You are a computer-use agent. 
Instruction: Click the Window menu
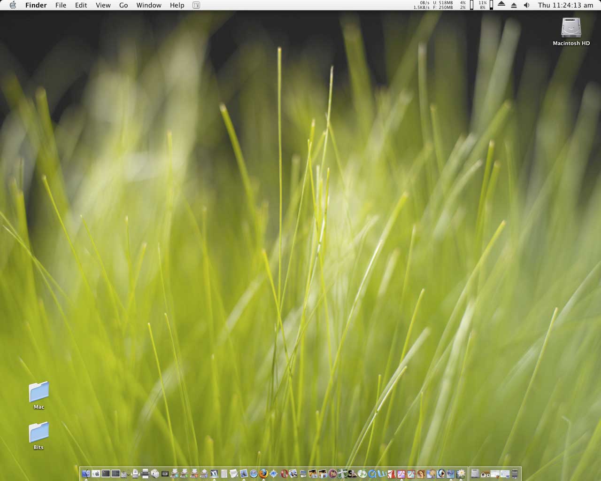point(148,5)
